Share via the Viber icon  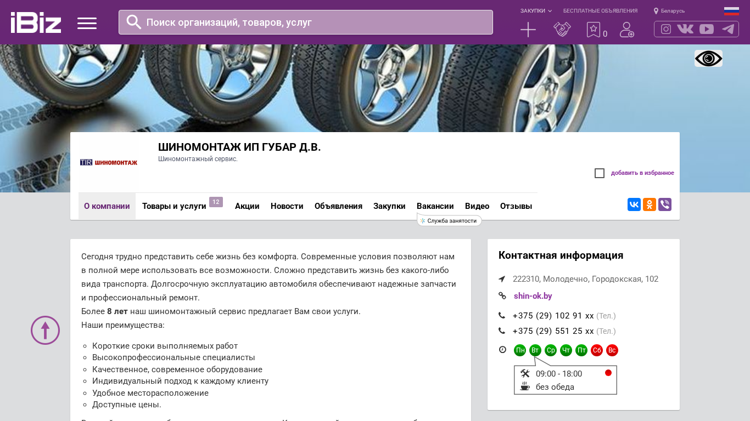point(665,204)
